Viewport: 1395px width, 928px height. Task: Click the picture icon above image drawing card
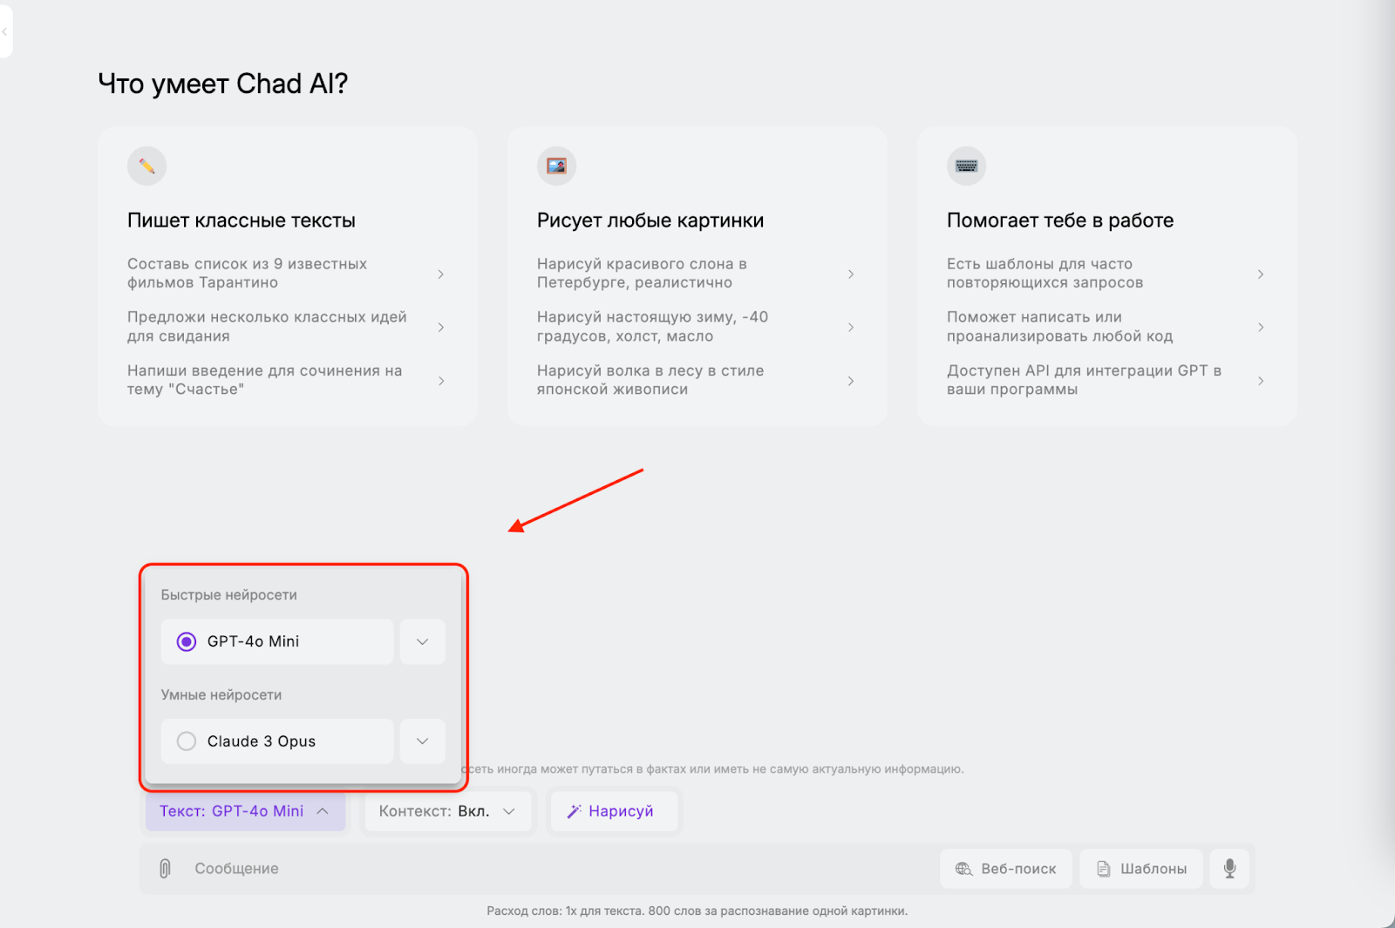pos(556,166)
